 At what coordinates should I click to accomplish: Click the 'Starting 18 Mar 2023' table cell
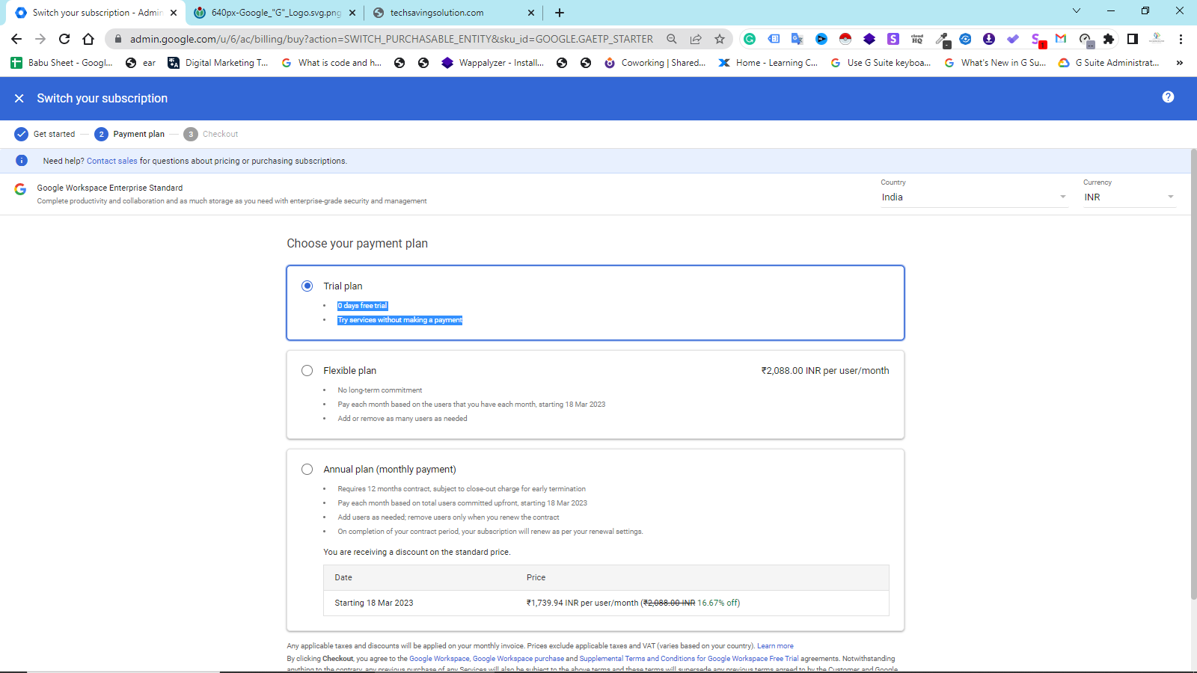374,603
